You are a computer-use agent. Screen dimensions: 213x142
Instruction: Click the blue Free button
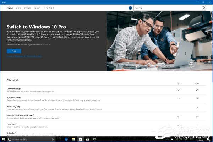[x=14, y=51]
